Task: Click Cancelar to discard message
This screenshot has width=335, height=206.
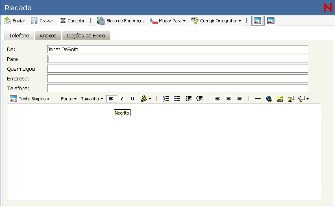Action: [72, 21]
